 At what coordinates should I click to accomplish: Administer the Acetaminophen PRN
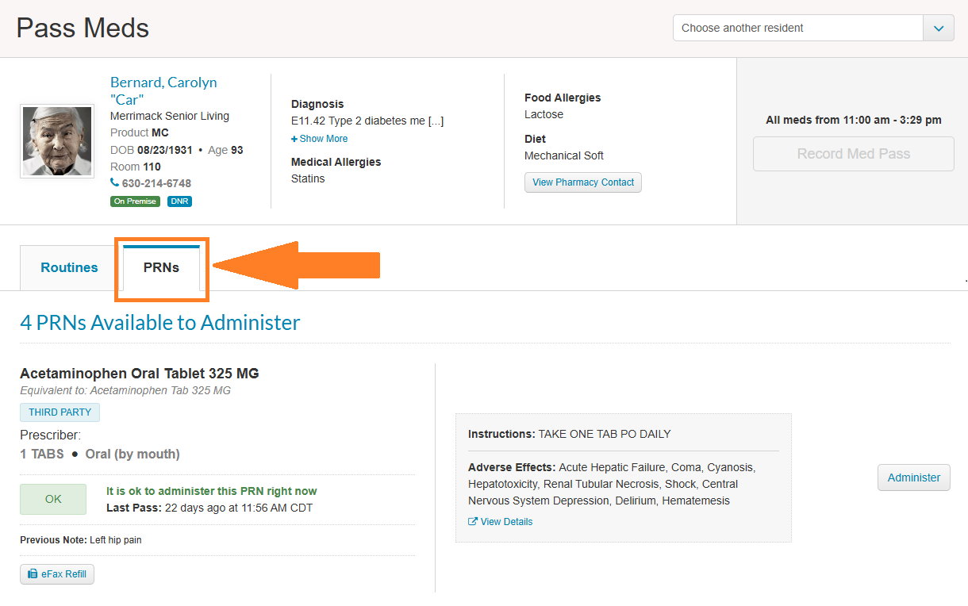(x=913, y=478)
